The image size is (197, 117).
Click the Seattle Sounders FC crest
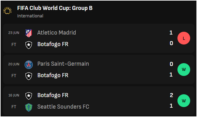click(29, 107)
